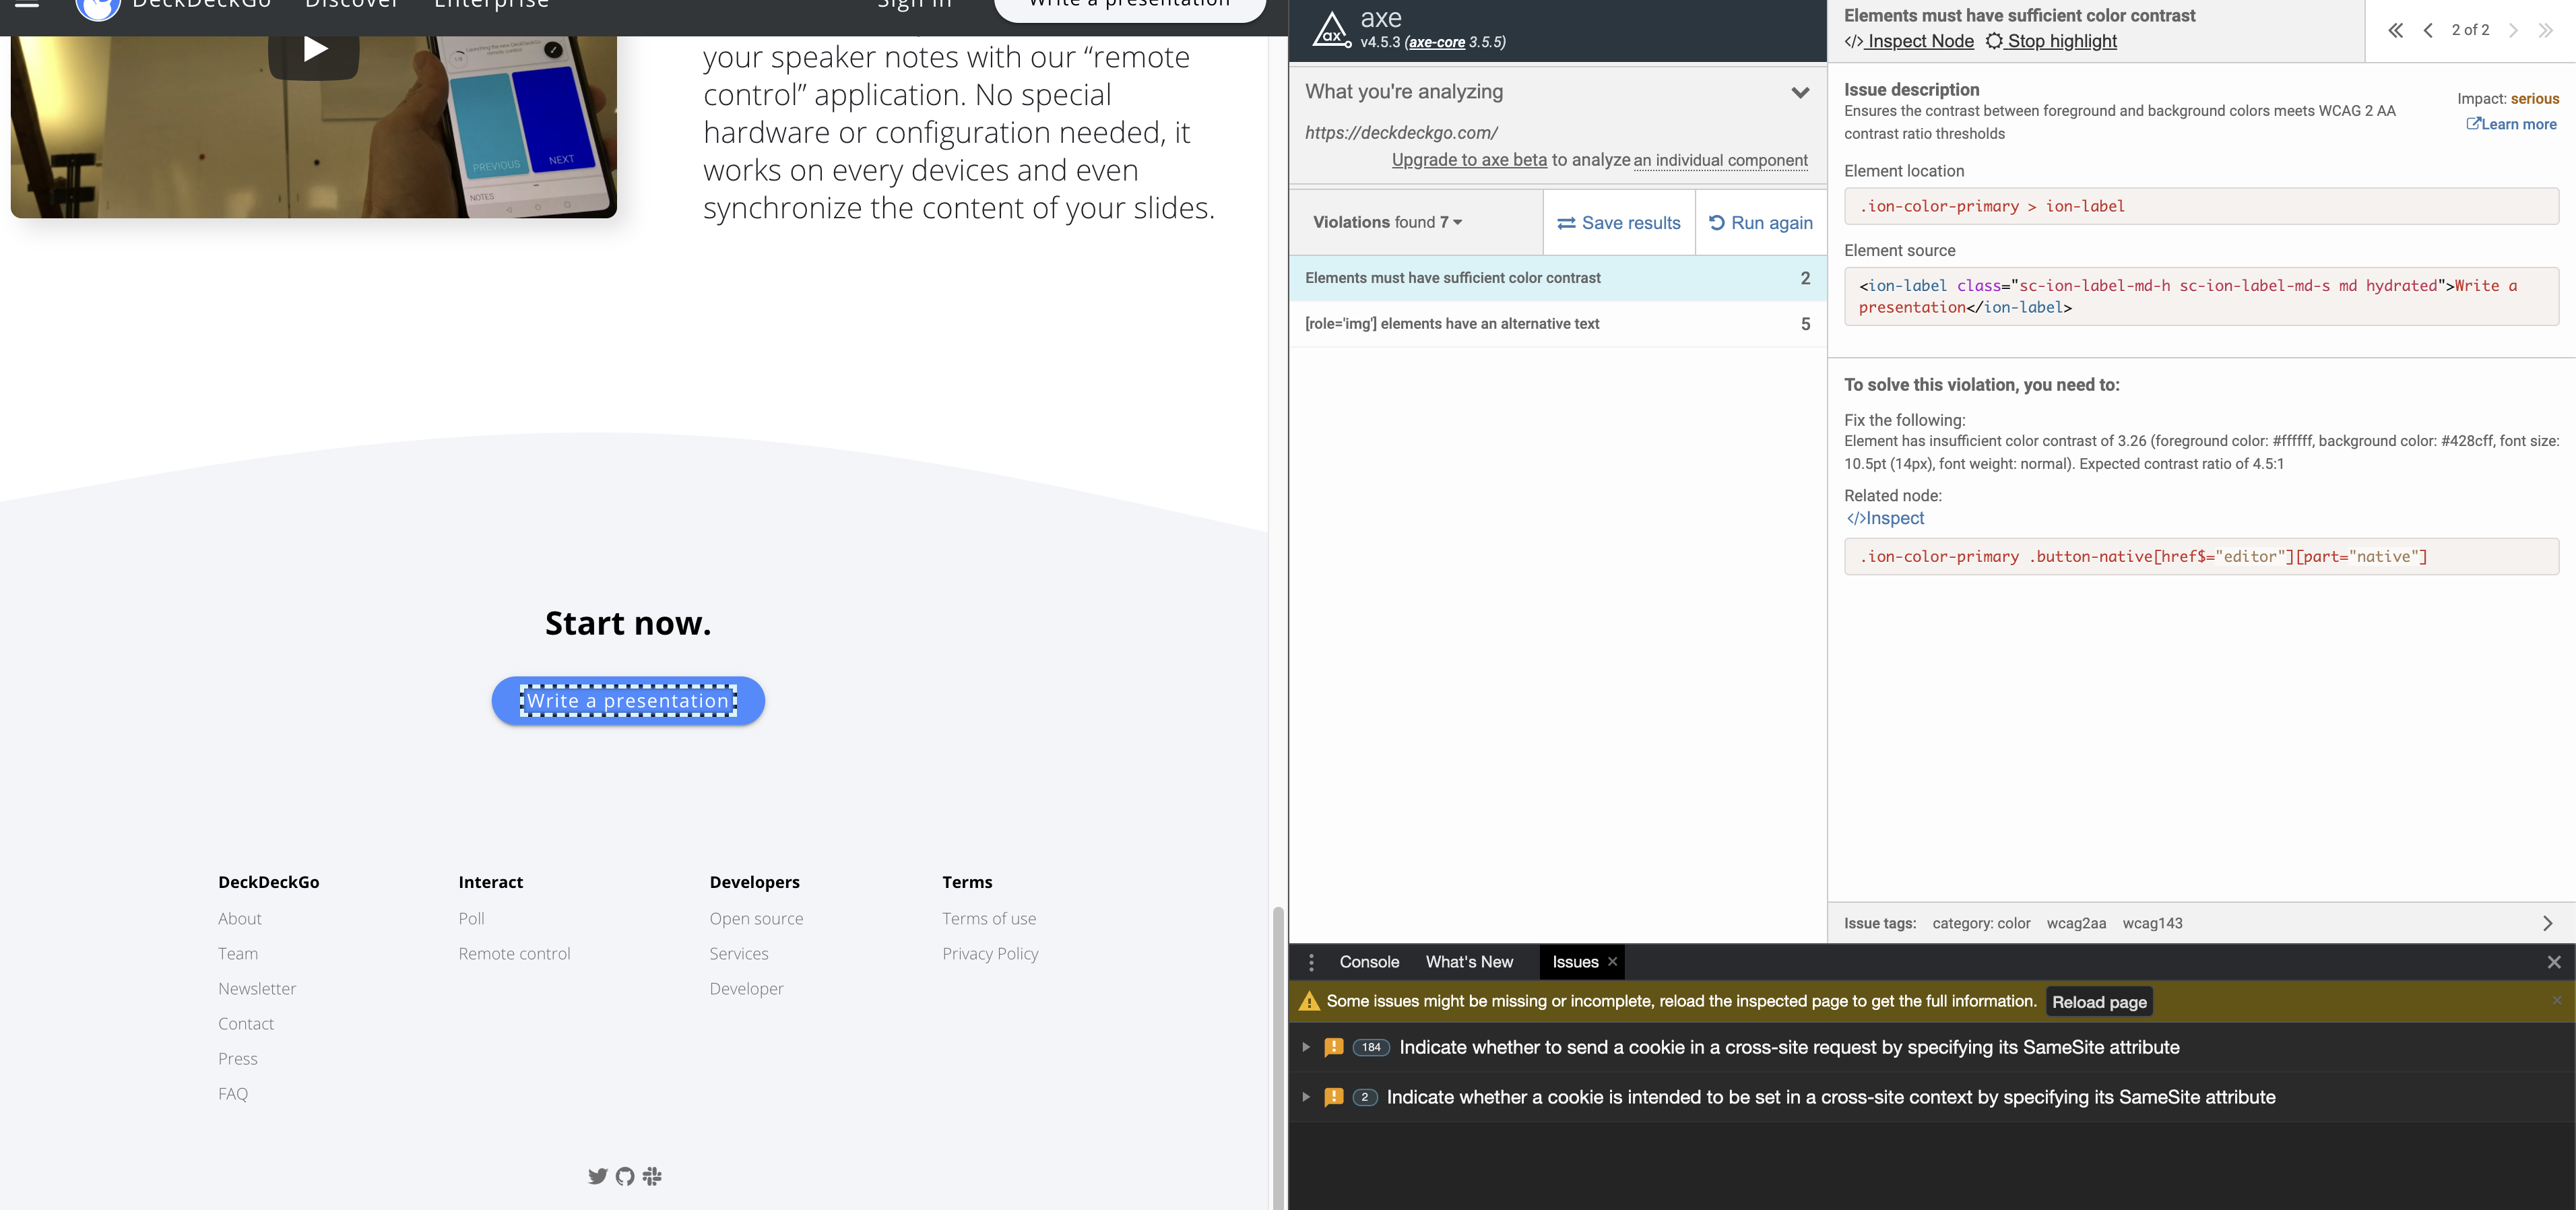
Task: Go to the first violation with double-left arrows
Action: click(x=2395, y=30)
